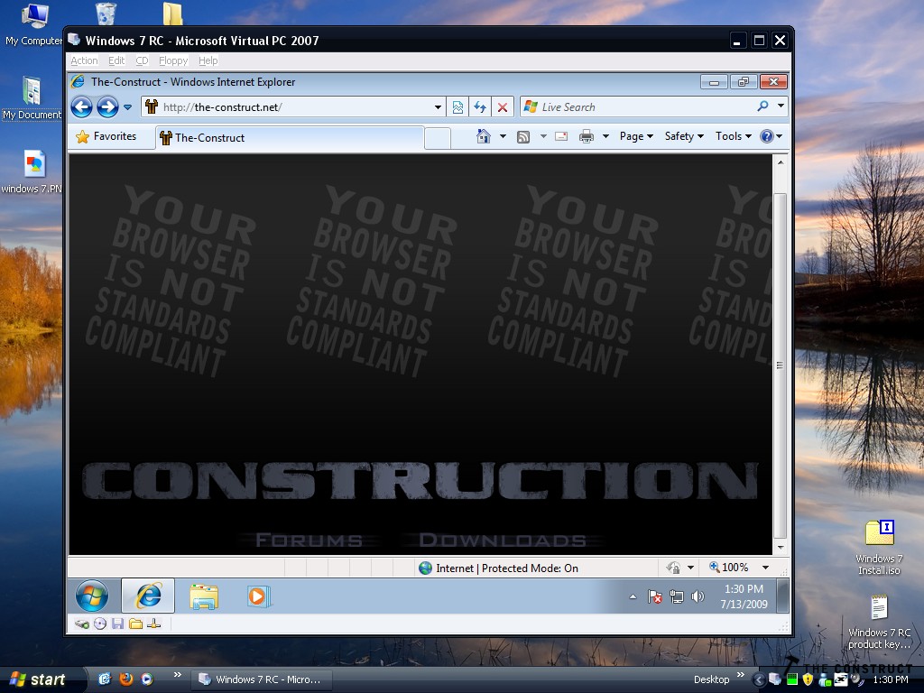Viewport: 924px width, 693px height.
Task: Select The-Construct browser tab
Action: click(x=290, y=138)
